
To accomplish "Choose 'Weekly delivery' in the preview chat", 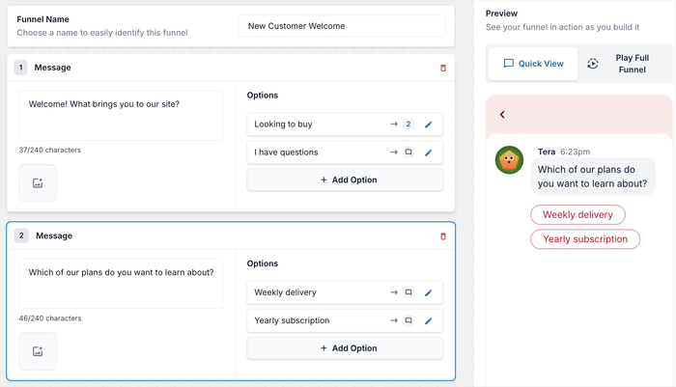I will coord(577,214).
